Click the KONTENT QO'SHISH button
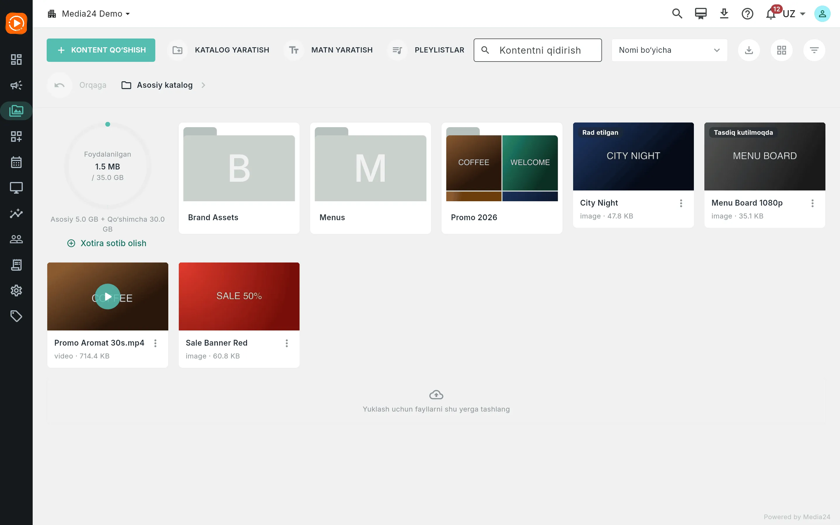840x525 pixels. [x=101, y=50]
